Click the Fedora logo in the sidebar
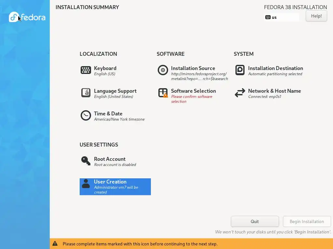Viewport: 333px width, 249px height. pos(27,17)
